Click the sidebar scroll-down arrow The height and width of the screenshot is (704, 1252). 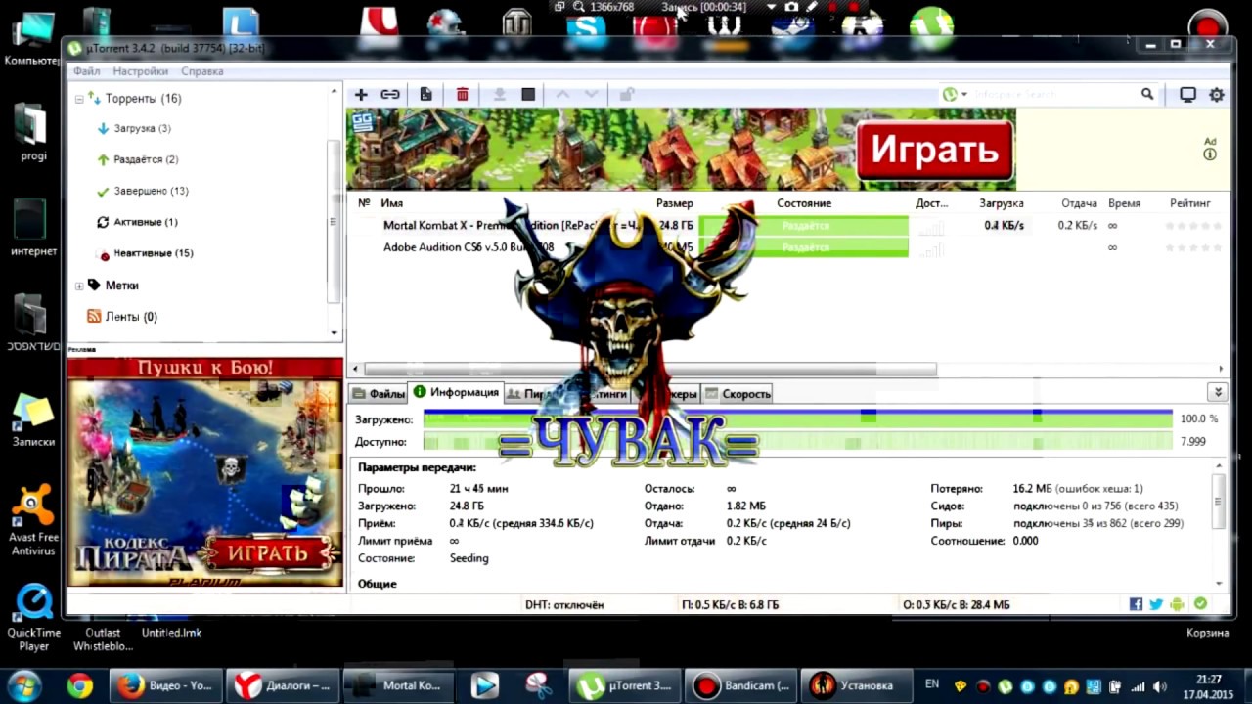click(x=335, y=332)
